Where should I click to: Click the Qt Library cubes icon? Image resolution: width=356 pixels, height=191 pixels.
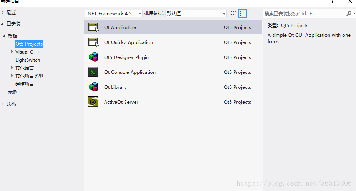tap(93, 87)
